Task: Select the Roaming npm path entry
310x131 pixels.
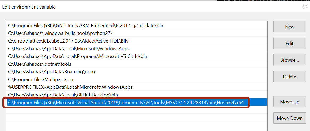Action: click(x=137, y=72)
